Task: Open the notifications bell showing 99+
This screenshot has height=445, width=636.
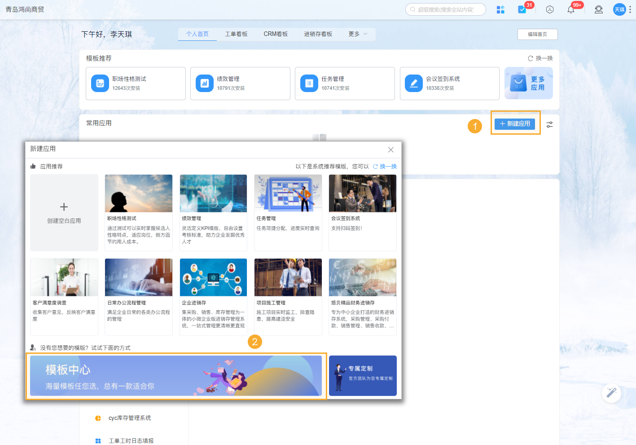Action: (x=570, y=9)
